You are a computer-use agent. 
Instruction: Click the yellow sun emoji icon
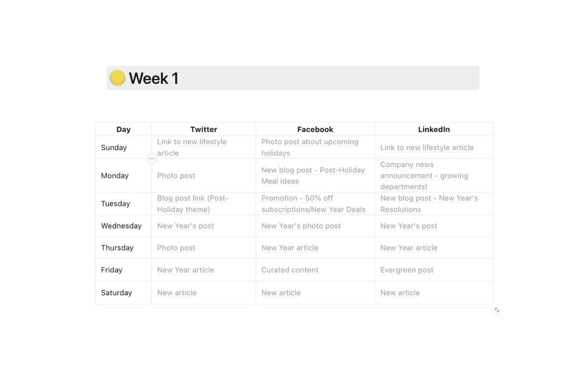point(117,78)
